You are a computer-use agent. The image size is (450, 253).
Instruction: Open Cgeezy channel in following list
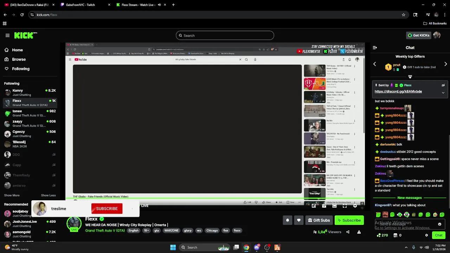[x=30, y=134]
